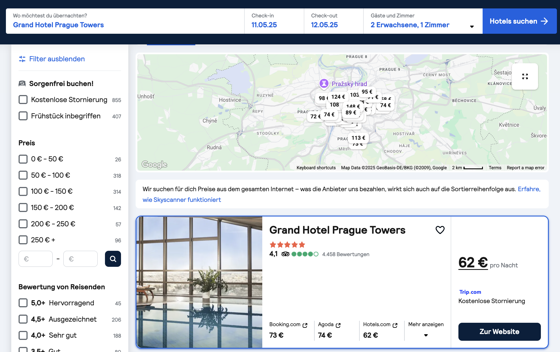This screenshot has width=560, height=352.
Task: Expand the map to fullscreen
Action: click(x=525, y=76)
